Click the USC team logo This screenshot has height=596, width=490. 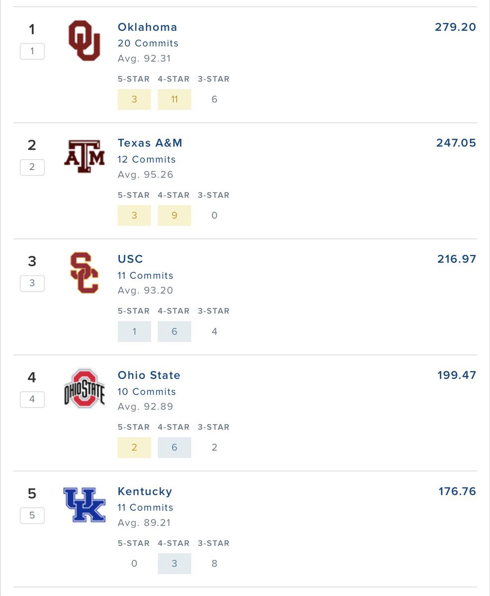(84, 273)
